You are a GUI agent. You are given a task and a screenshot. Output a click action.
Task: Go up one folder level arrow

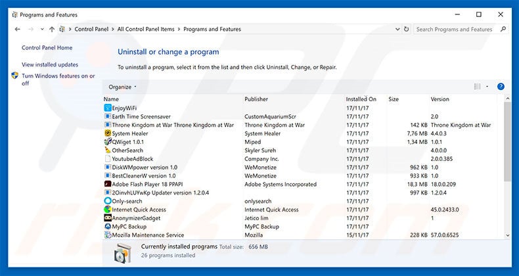[52, 30]
